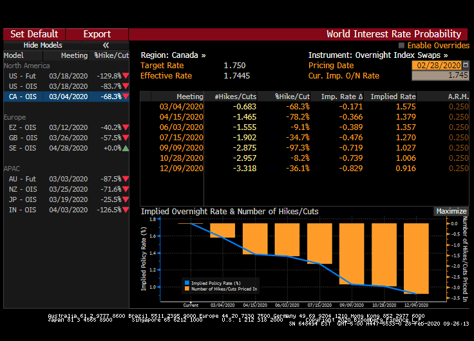
Task: Click the red down arrow on GB - OIS row
Action: [x=126, y=138]
